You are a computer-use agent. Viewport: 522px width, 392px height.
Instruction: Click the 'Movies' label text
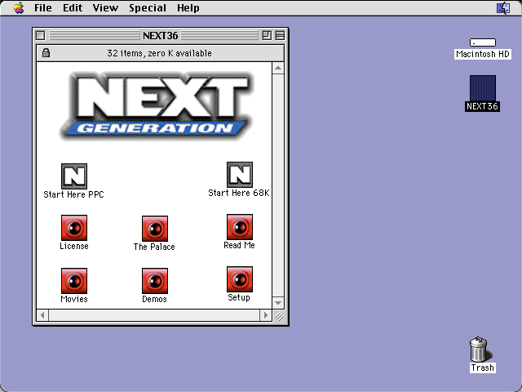[x=74, y=299]
